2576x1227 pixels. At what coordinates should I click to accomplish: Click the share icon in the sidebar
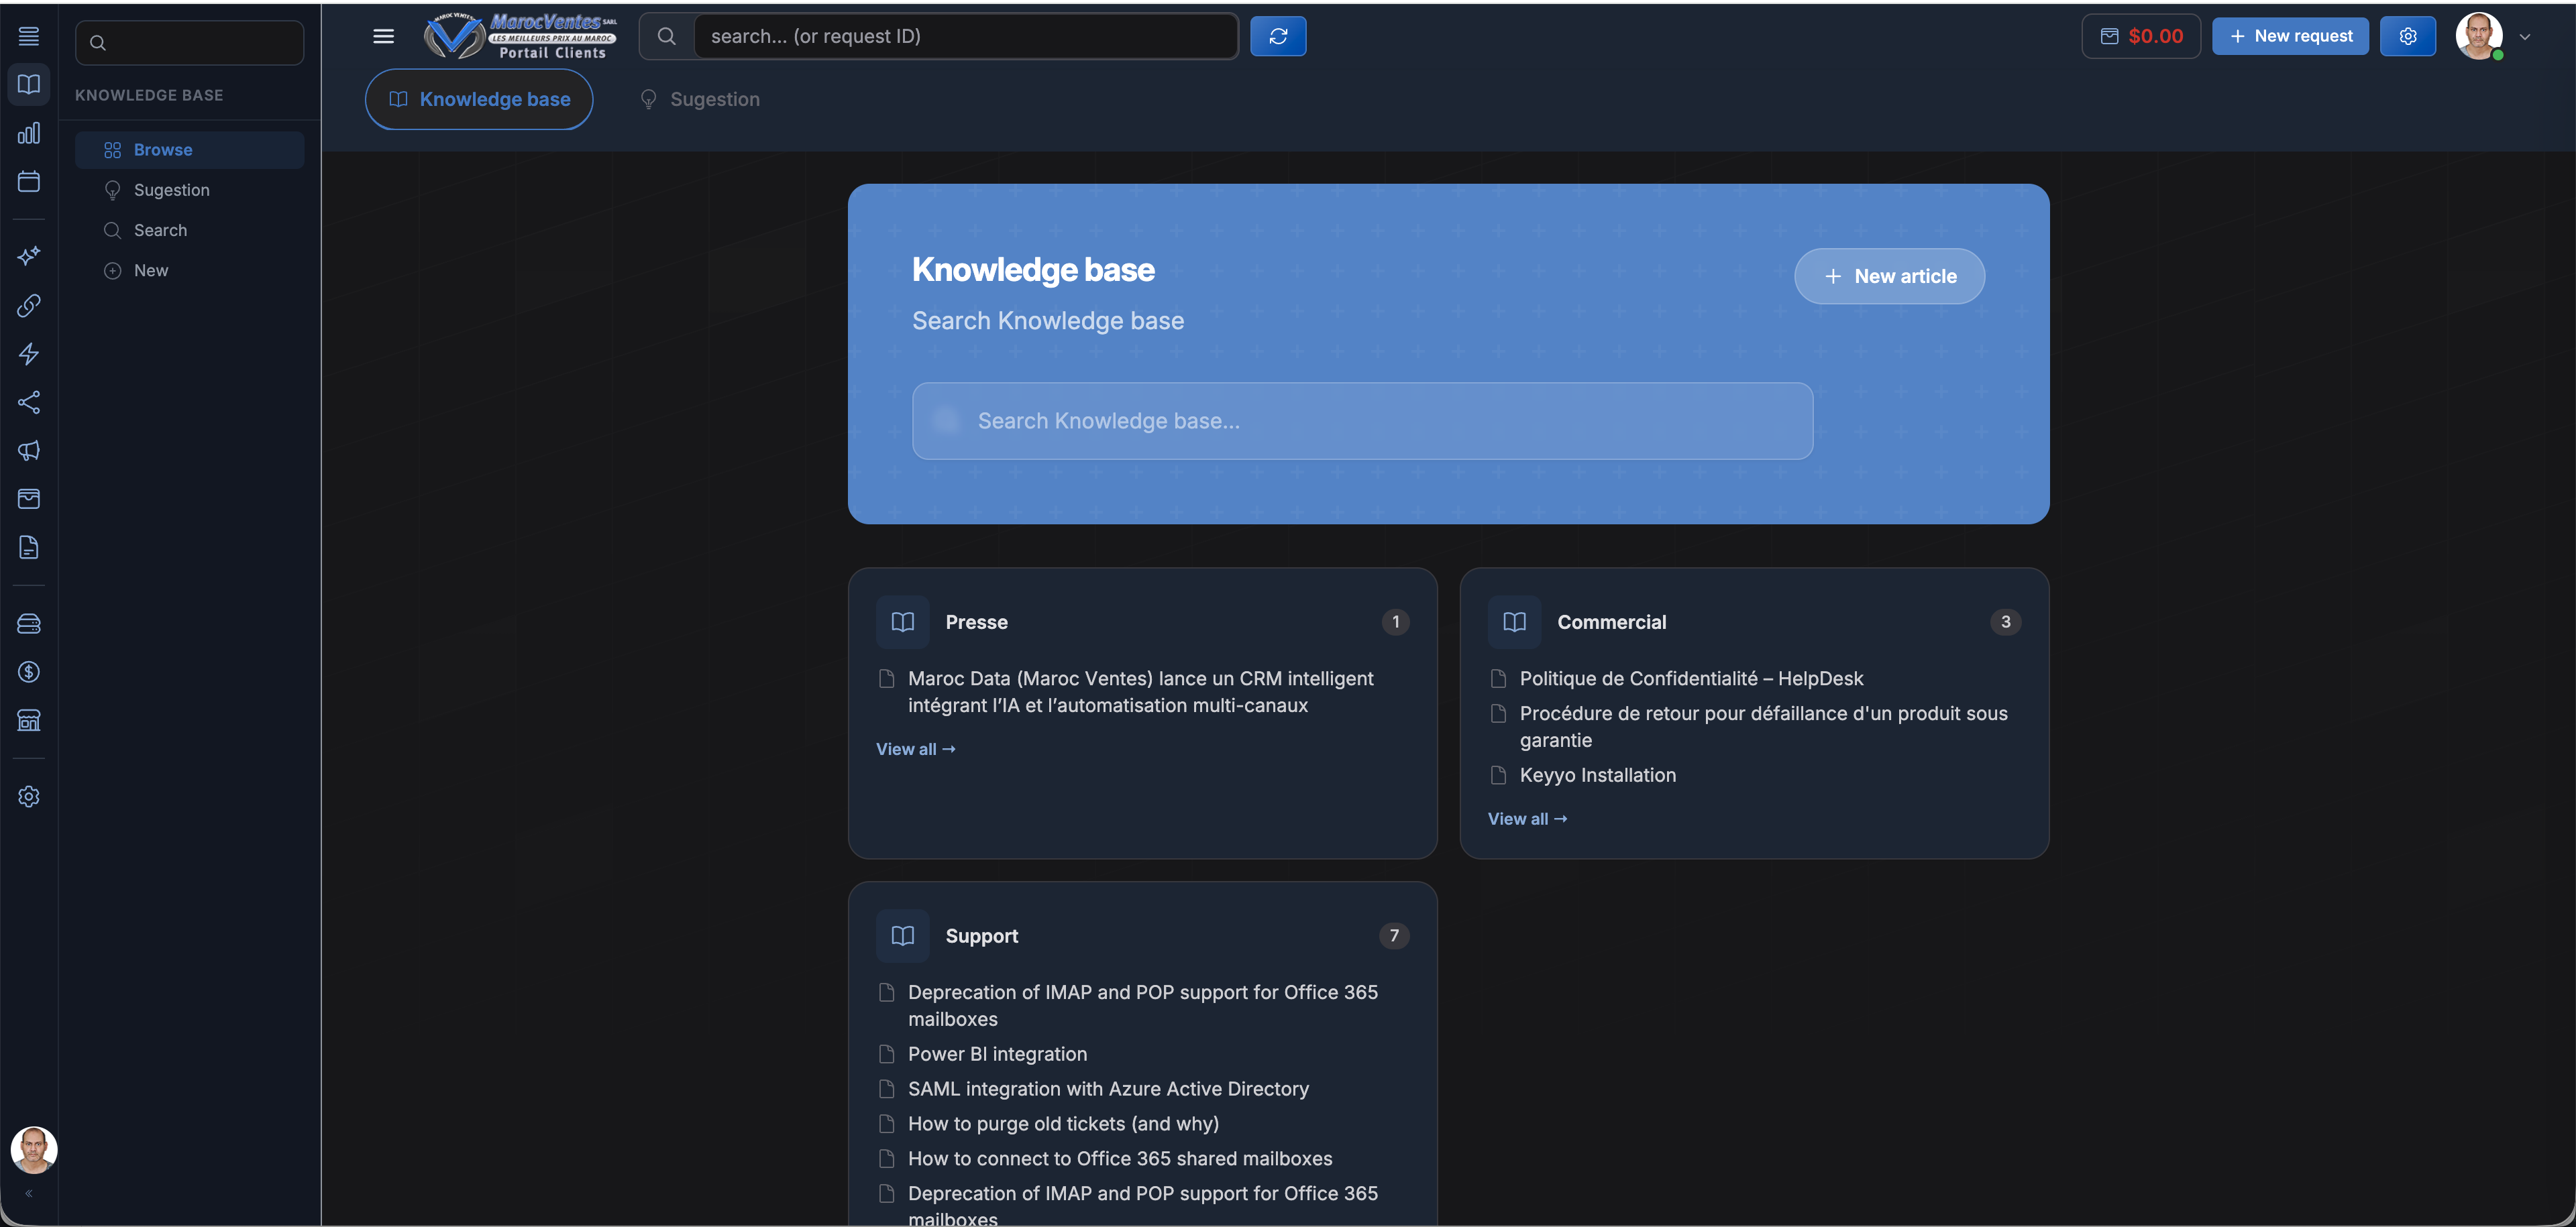(29, 403)
